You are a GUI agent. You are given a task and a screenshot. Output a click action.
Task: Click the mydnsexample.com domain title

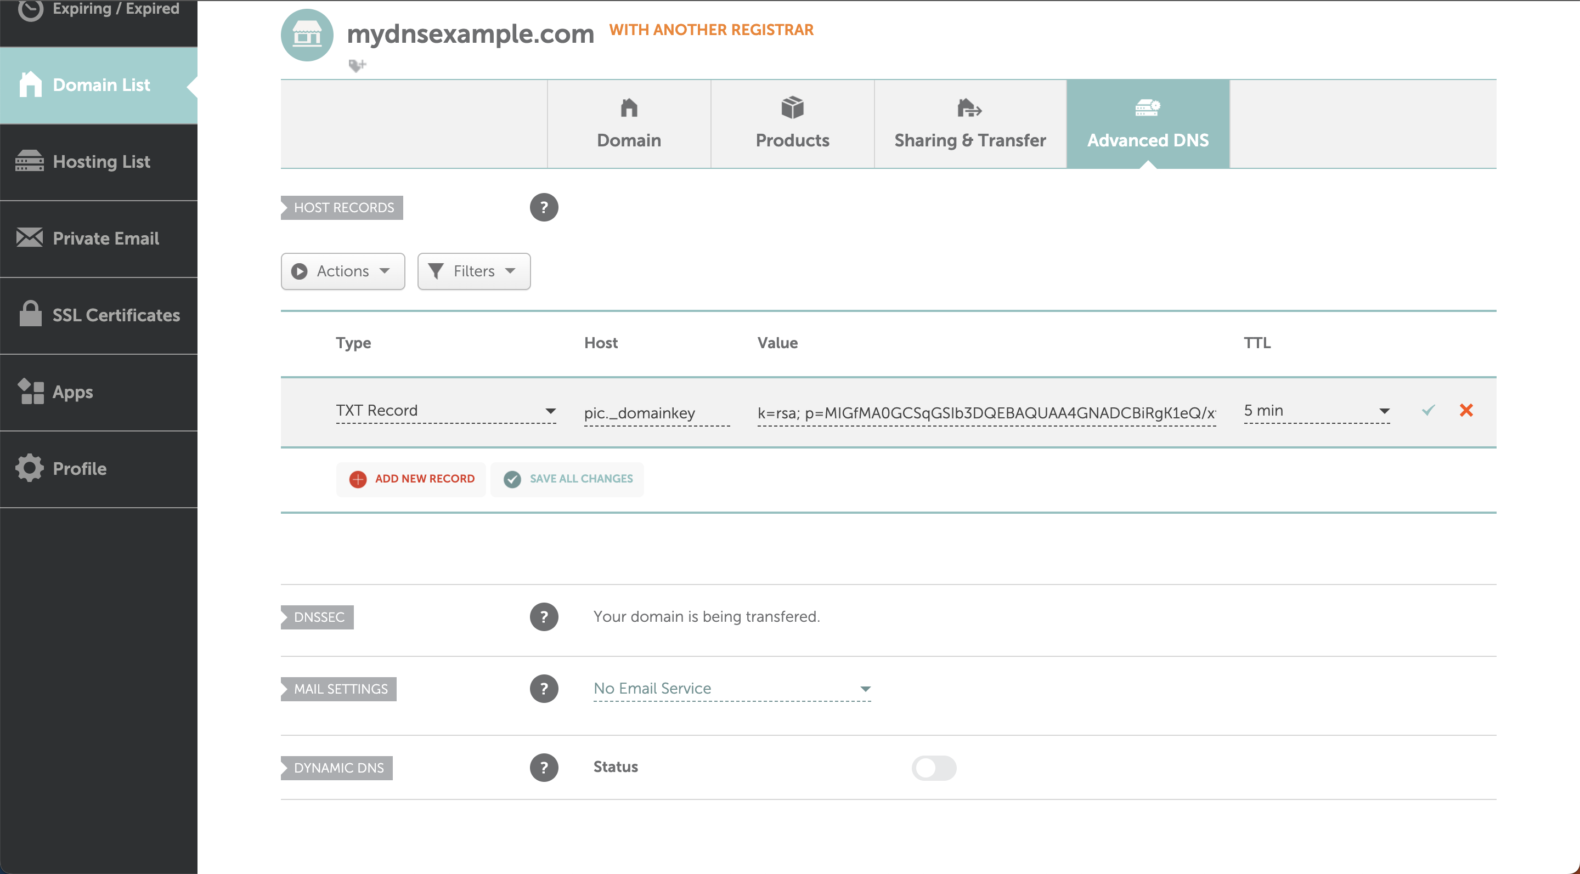point(471,33)
